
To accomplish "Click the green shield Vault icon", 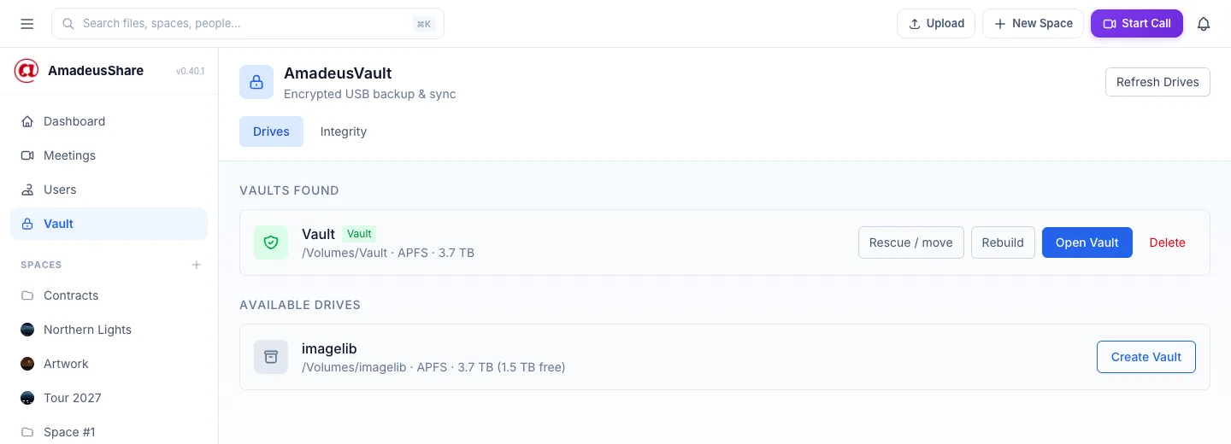I will tap(271, 242).
